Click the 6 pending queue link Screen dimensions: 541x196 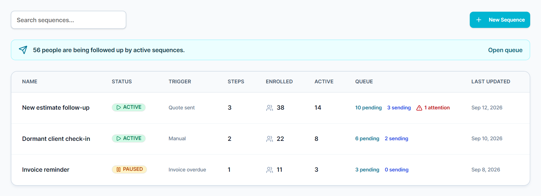coord(367,138)
